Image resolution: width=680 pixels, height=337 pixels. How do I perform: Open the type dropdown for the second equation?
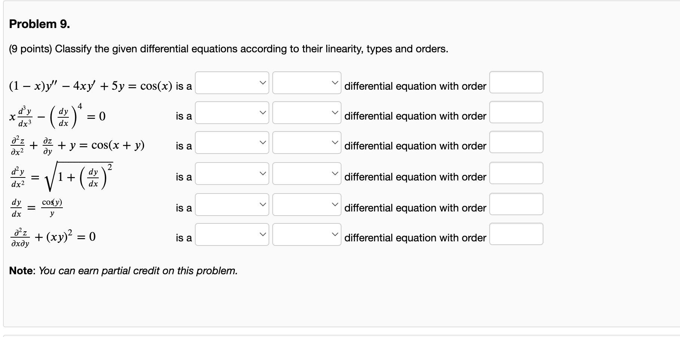tap(306, 113)
